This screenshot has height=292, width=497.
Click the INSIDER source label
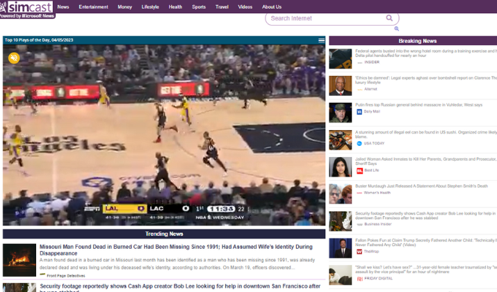point(371,62)
